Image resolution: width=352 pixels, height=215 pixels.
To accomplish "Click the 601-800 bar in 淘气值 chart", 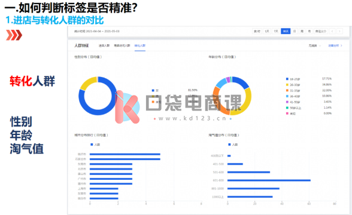I will tap(269, 180).
